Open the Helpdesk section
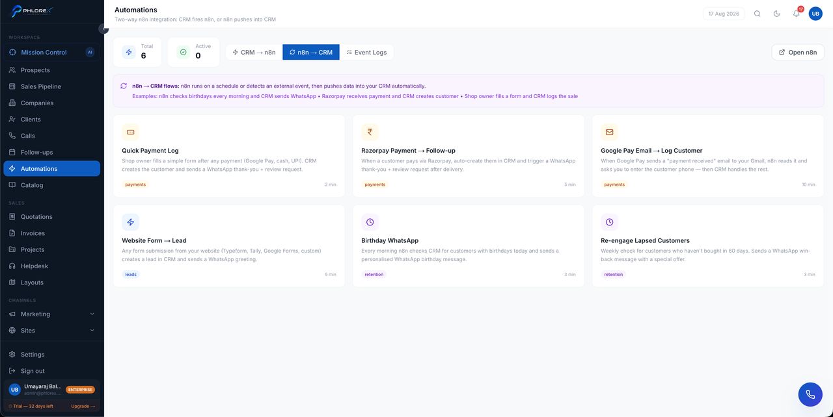Viewport: 833px width, 417px height. (52, 266)
